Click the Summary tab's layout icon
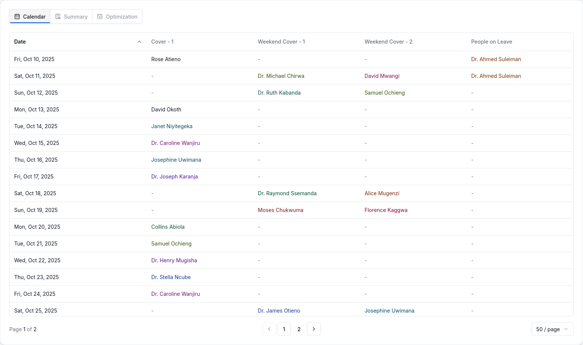Image resolution: width=583 pixels, height=345 pixels. (58, 16)
